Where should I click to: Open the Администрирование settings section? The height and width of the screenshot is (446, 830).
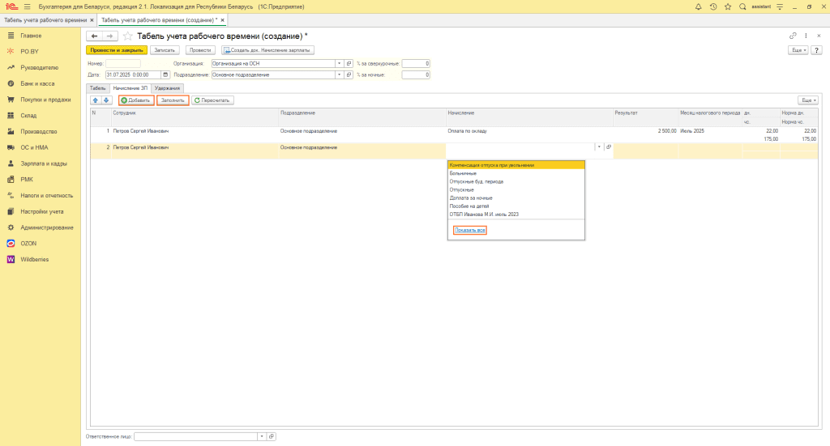click(x=46, y=227)
